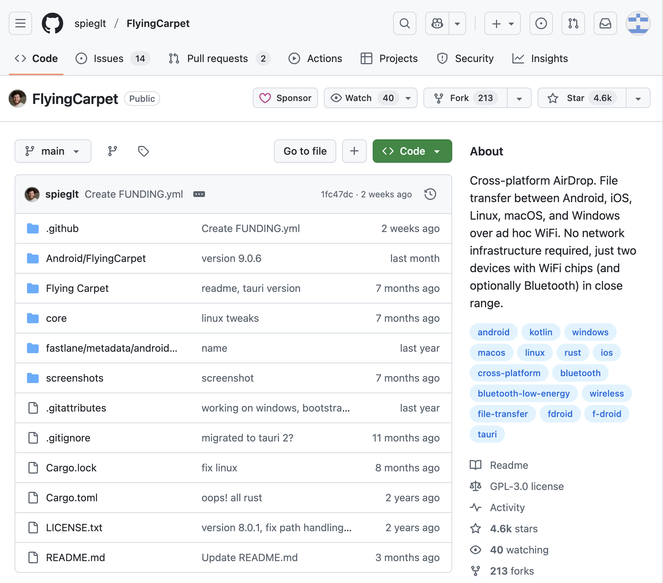Switch to the Issues tab
663x583 pixels.
[x=108, y=58]
